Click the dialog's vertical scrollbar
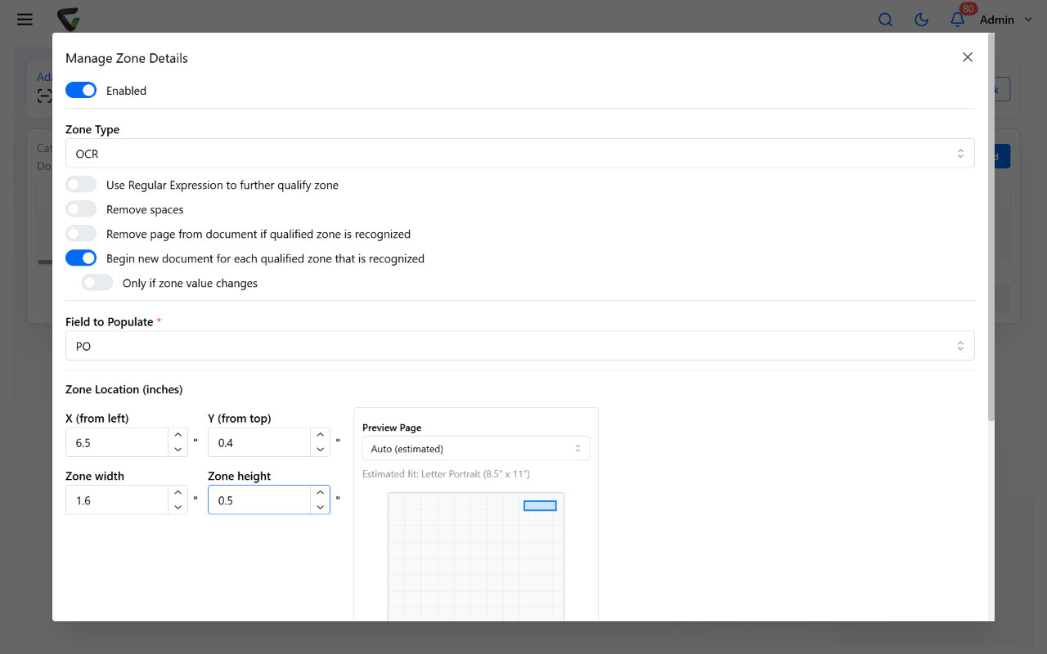 (991, 229)
